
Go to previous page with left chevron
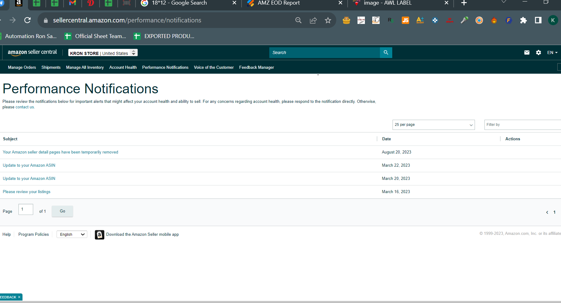(547, 212)
